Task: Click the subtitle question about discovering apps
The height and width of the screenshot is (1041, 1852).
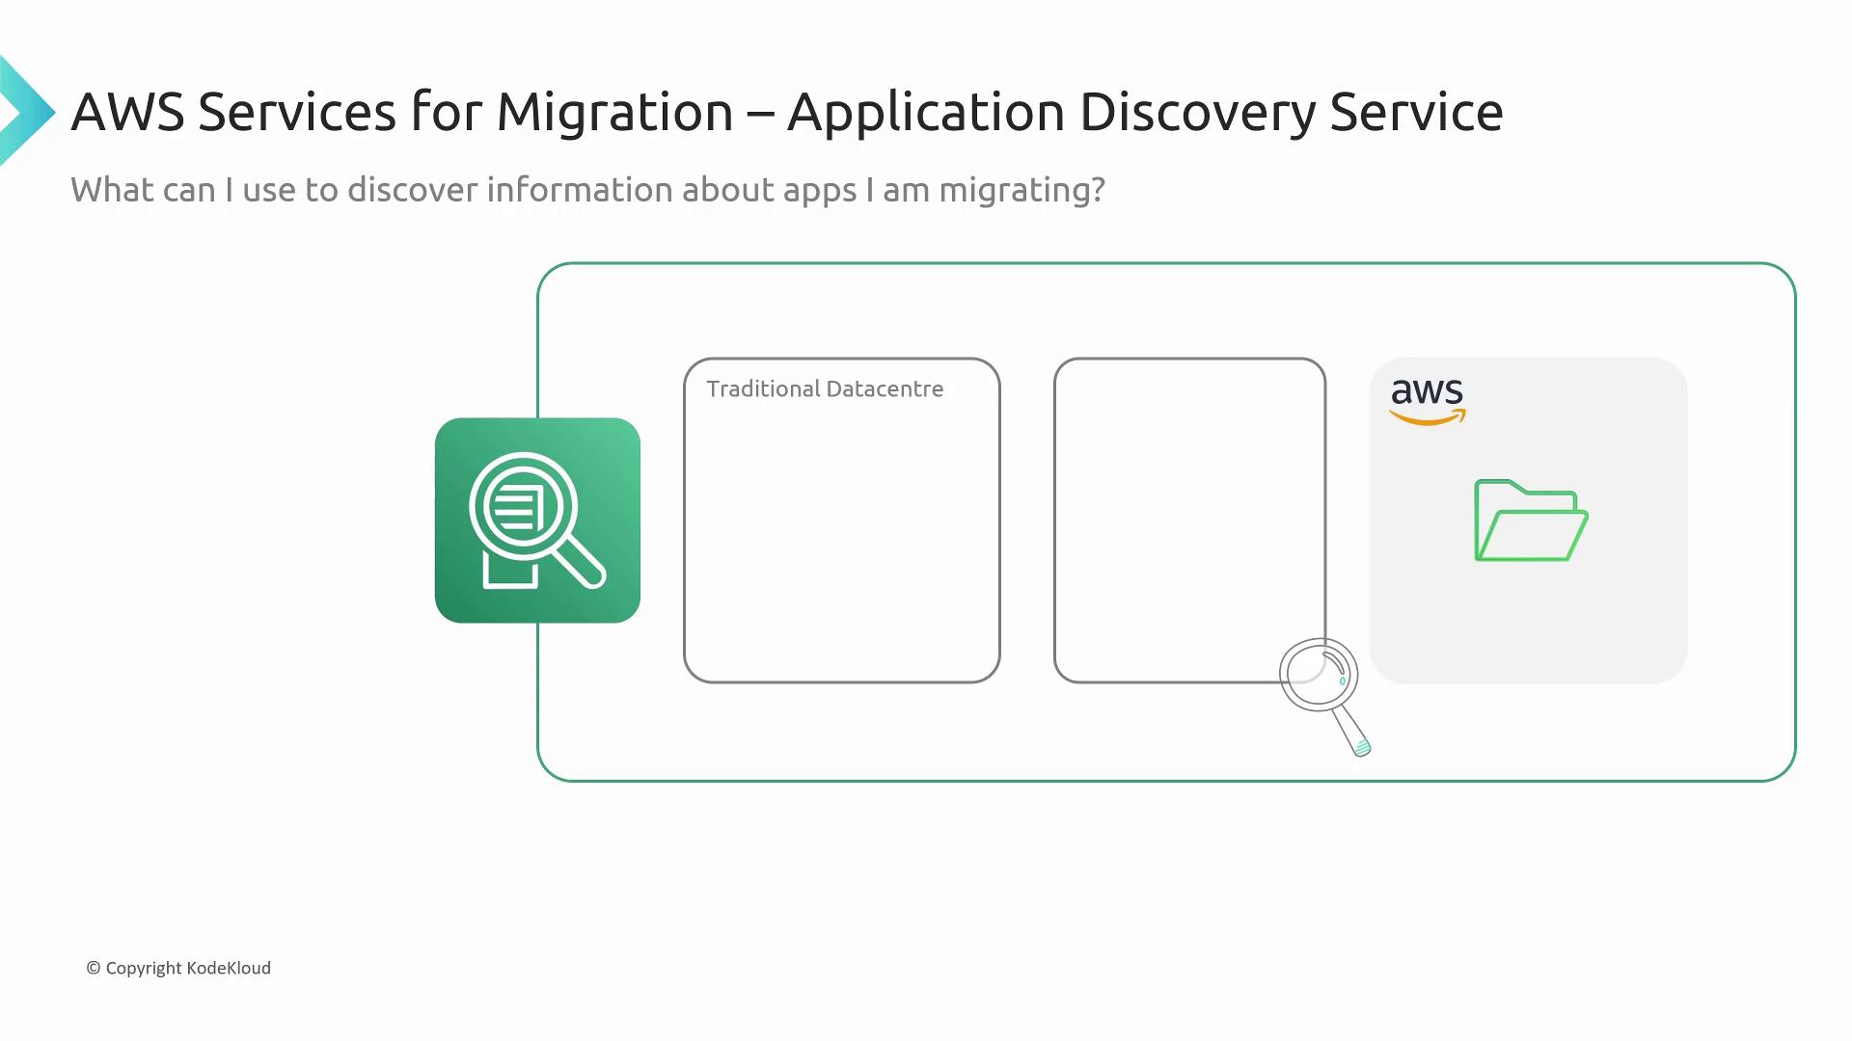Action: [587, 190]
